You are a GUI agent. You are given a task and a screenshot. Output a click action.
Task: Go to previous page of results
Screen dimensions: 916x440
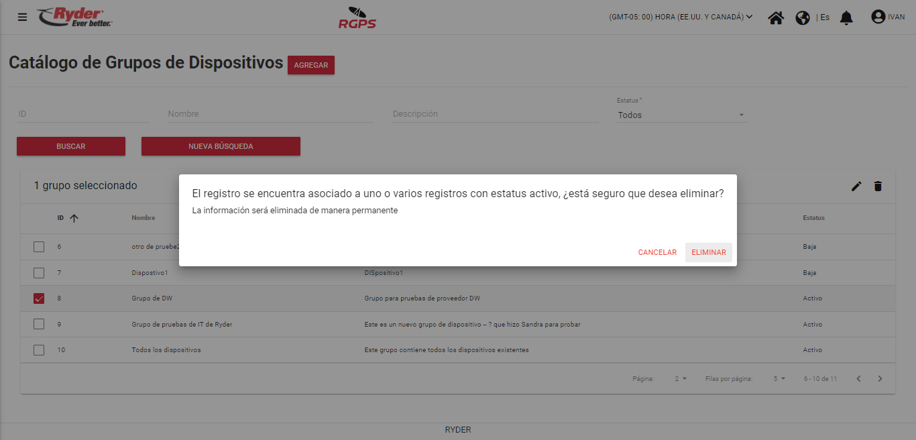click(x=858, y=379)
